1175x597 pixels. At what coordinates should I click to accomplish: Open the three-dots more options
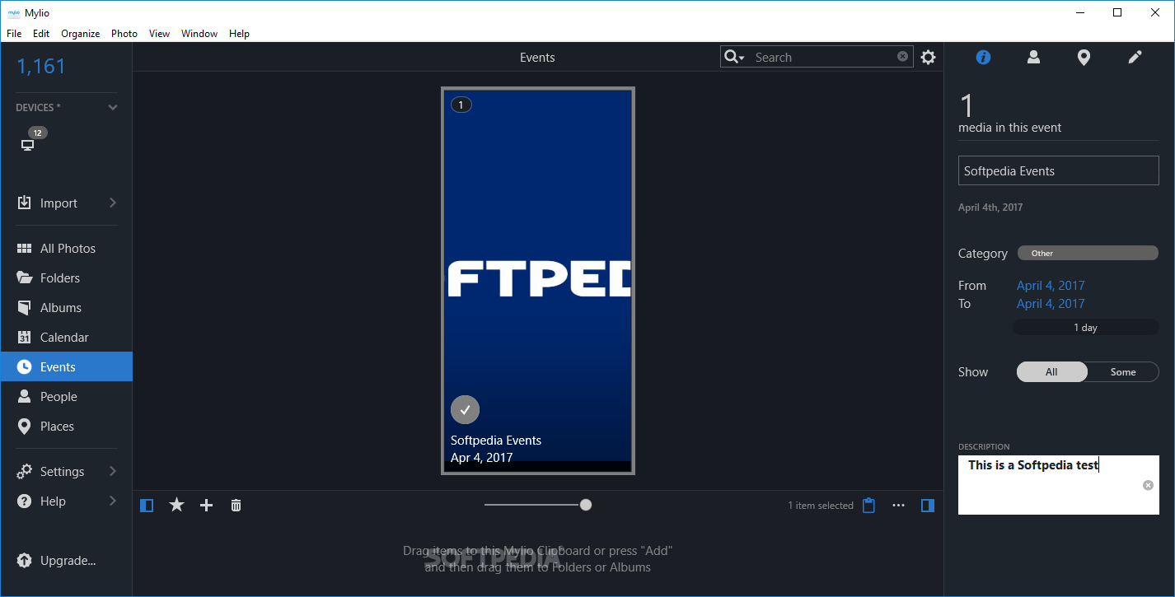click(x=898, y=505)
